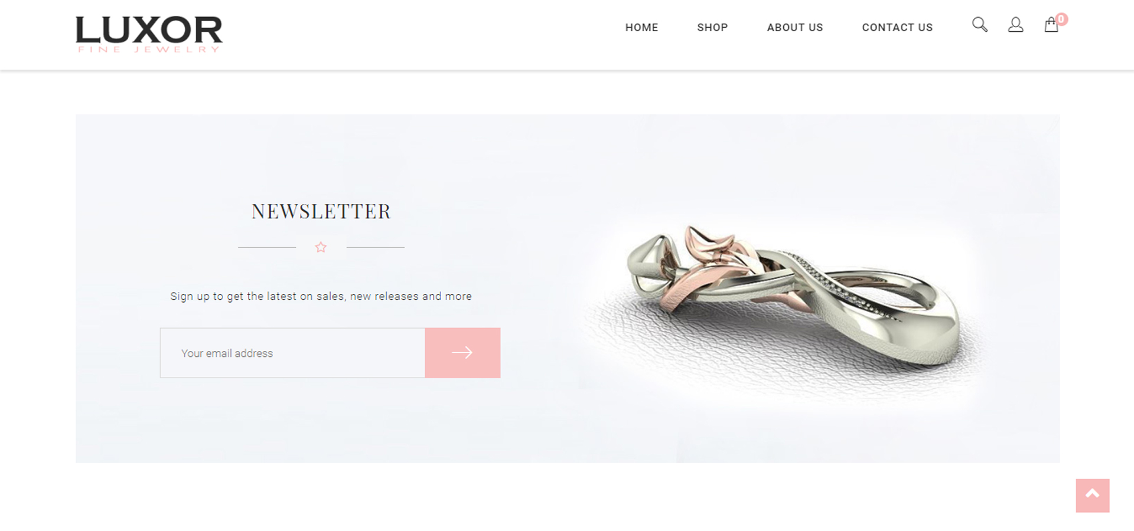
Task: Click the sign up description text
Action: click(x=321, y=296)
